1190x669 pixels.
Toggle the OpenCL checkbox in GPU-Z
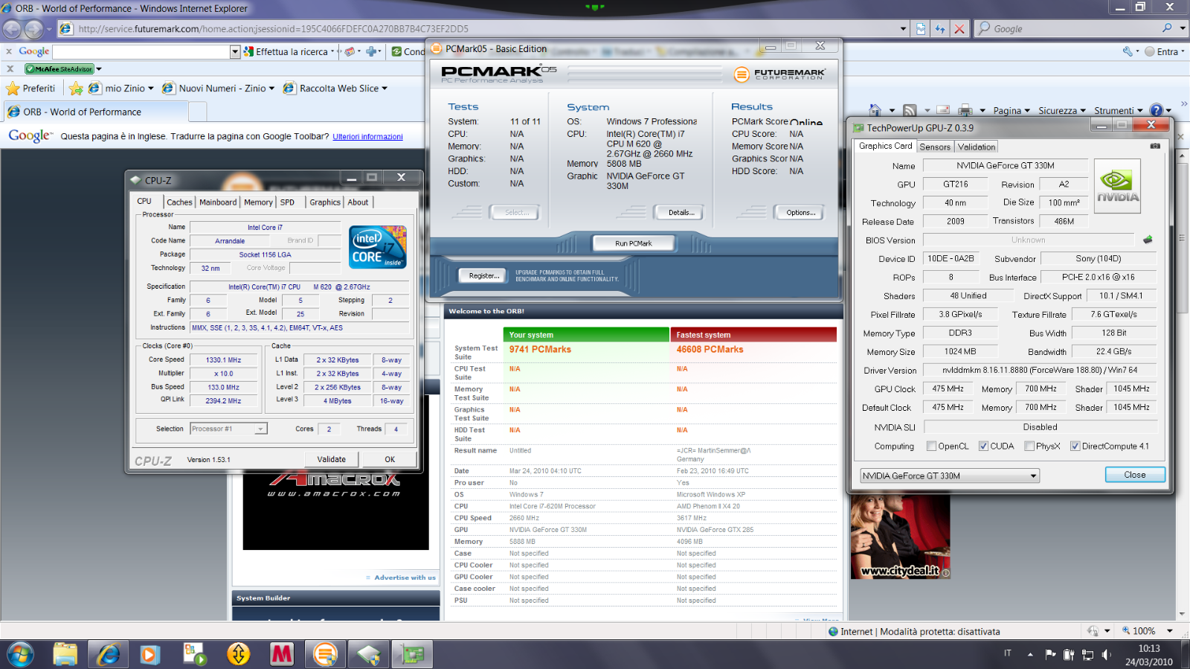[x=931, y=446]
